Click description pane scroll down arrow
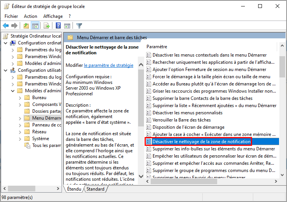Image resolution: width=287 pixels, height=202 pixels. 141,176
